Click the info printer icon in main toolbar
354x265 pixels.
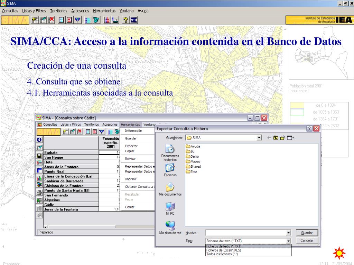tap(115, 20)
